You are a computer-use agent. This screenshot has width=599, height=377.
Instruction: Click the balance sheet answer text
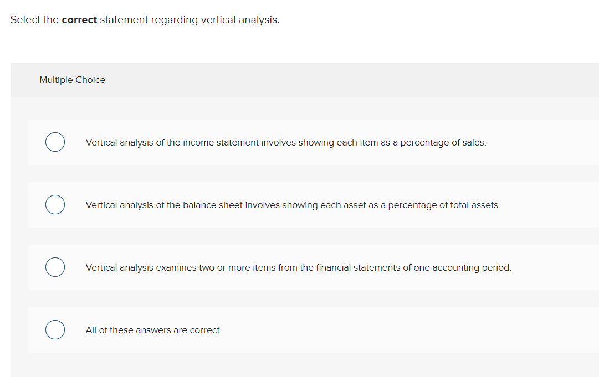coord(293,205)
